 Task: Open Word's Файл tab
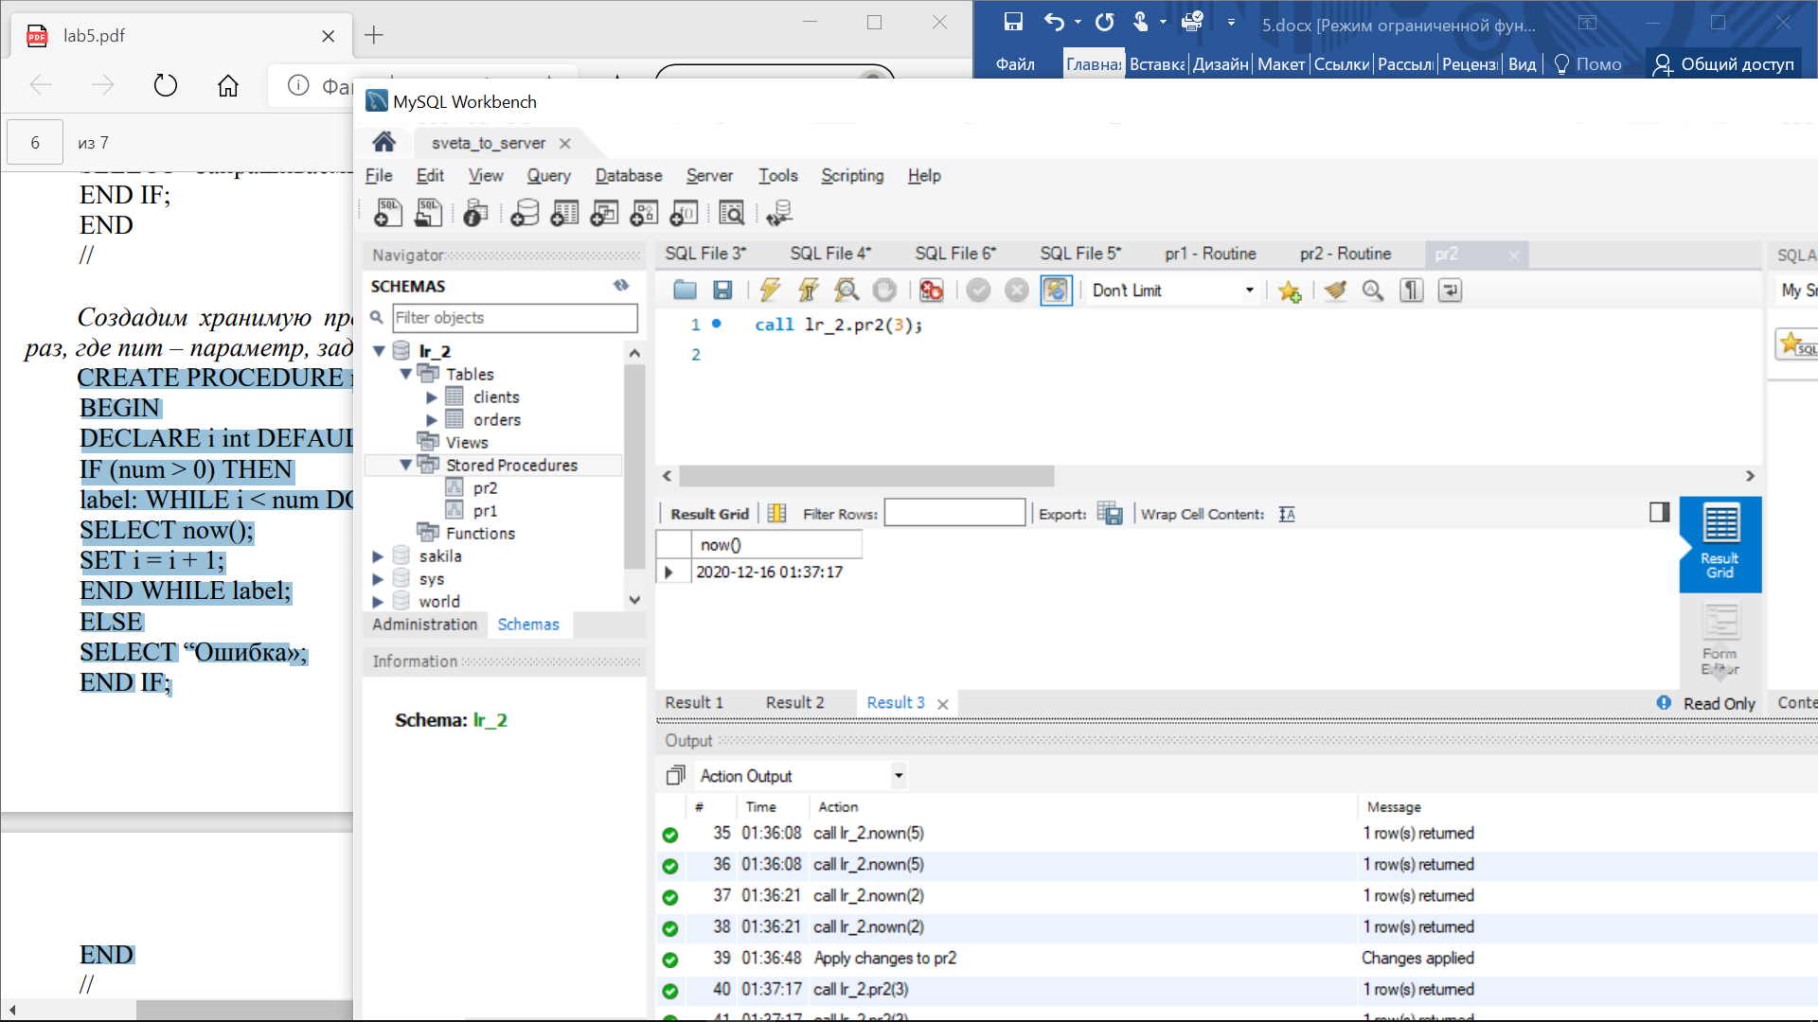tap(1015, 63)
